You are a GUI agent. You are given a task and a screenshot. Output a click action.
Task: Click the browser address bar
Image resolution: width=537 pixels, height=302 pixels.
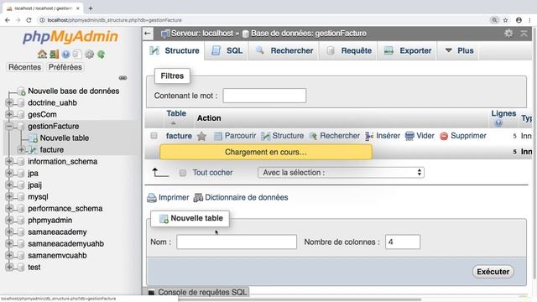click(x=260, y=20)
